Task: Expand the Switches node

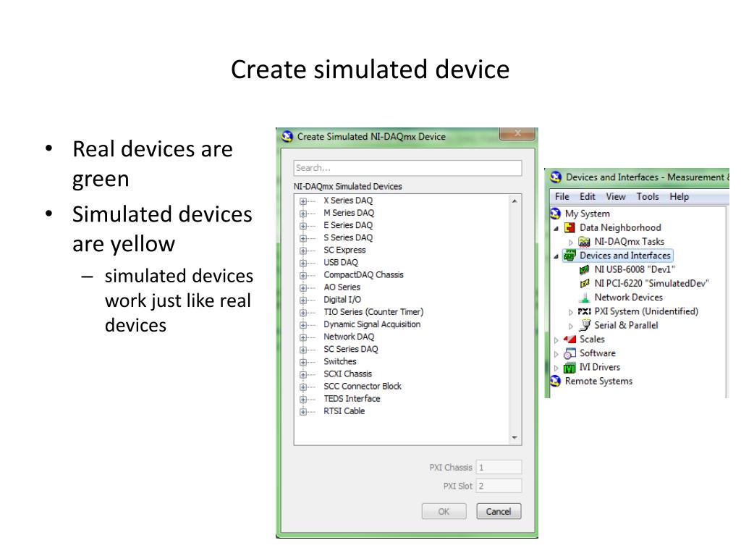Action: click(303, 362)
